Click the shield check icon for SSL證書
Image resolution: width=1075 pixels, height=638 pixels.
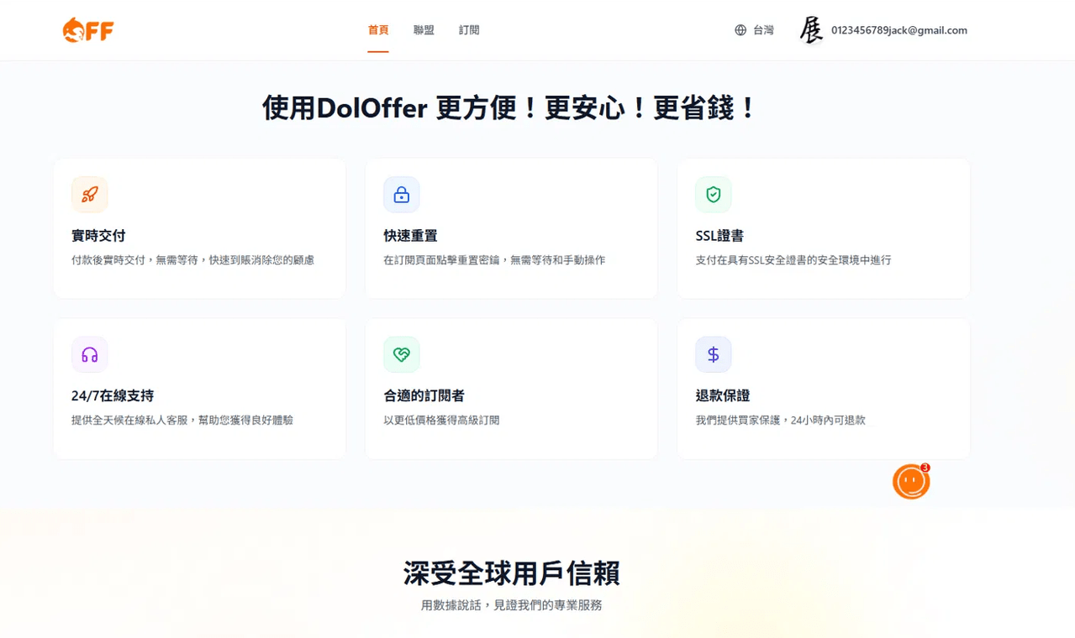coord(714,195)
